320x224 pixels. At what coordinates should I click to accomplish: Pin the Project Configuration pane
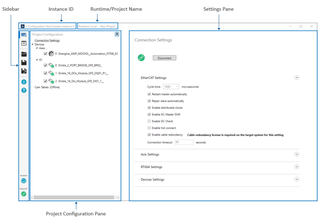click(117, 34)
